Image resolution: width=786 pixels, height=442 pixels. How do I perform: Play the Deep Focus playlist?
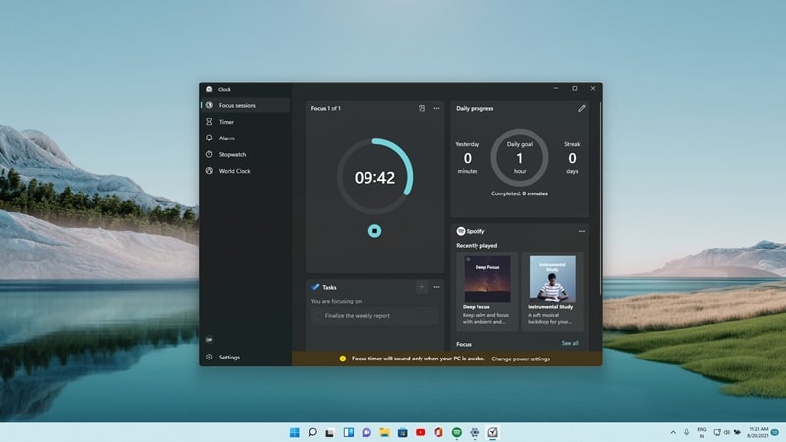(x=486, y=292)
